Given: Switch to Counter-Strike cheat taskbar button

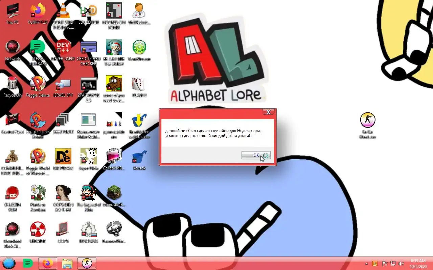Looking at the screenshot, I should point(87,263).
